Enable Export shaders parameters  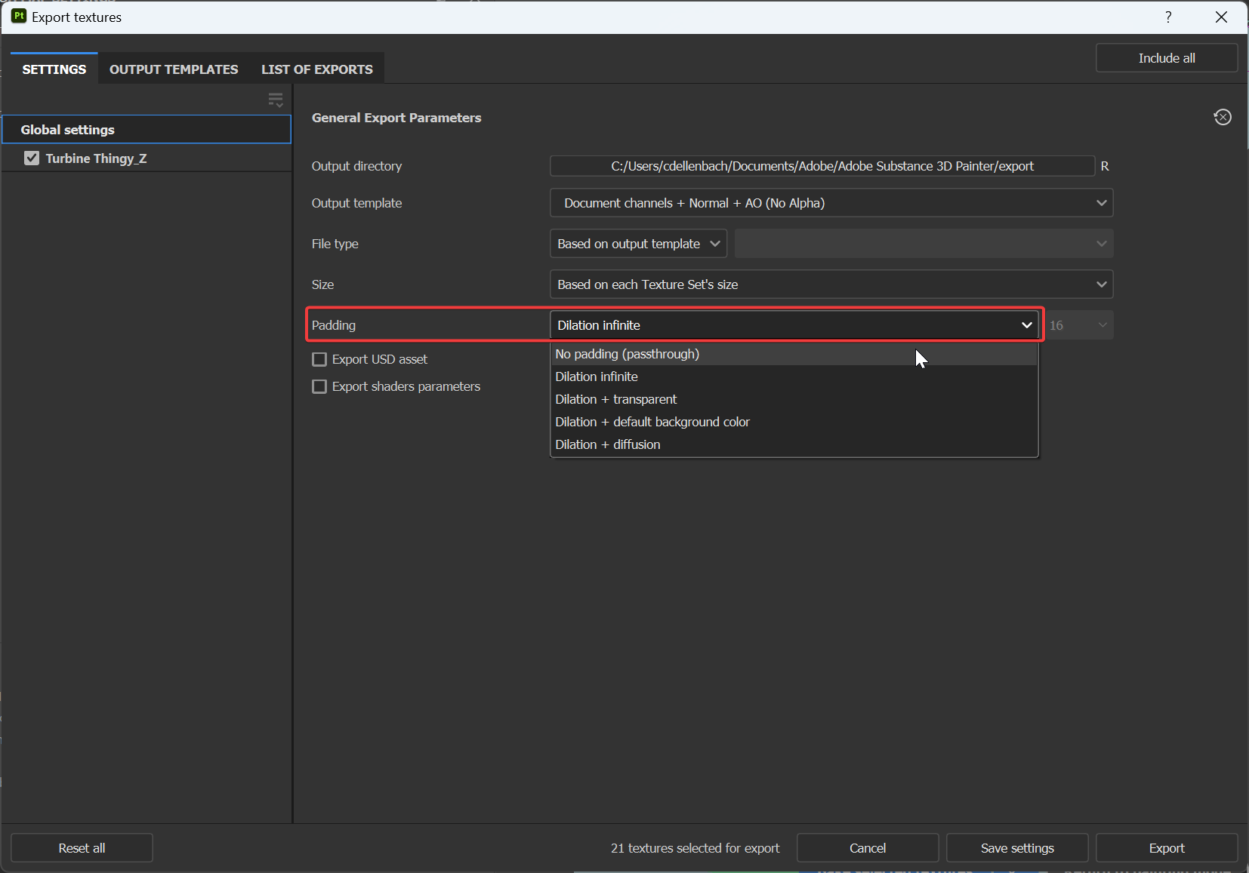pyautogui.click(x=319, y=386)
